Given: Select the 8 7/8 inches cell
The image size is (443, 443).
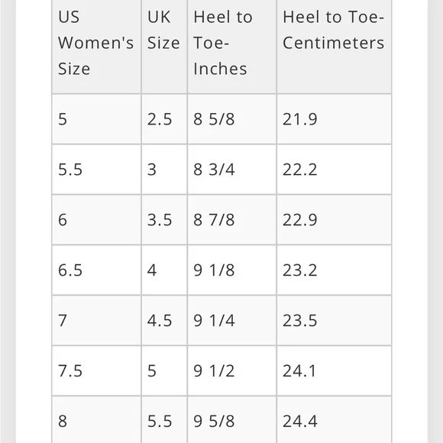Looking at the screenshot, I should pyautogui.click(x=231, y=219).
